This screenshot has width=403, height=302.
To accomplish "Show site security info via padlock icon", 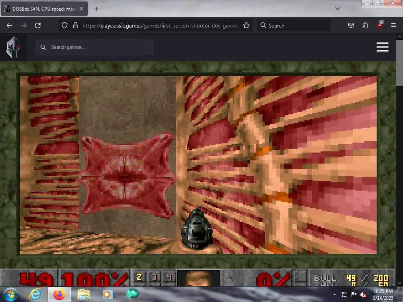I will point(75,25).
